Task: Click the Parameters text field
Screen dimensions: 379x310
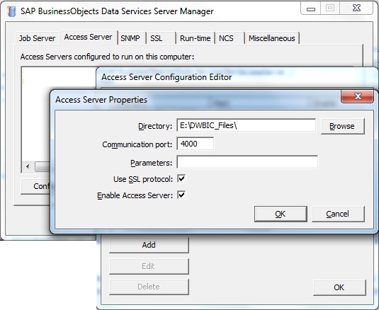Action: coord(247,162)
